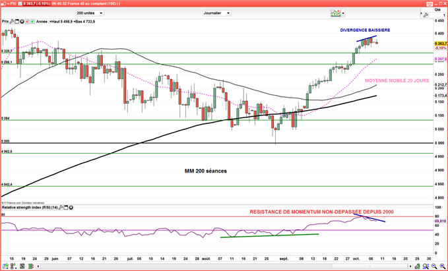Click the 5 173,4 price axis value
This screenshot has width=448, height=271.
point(441,95)
